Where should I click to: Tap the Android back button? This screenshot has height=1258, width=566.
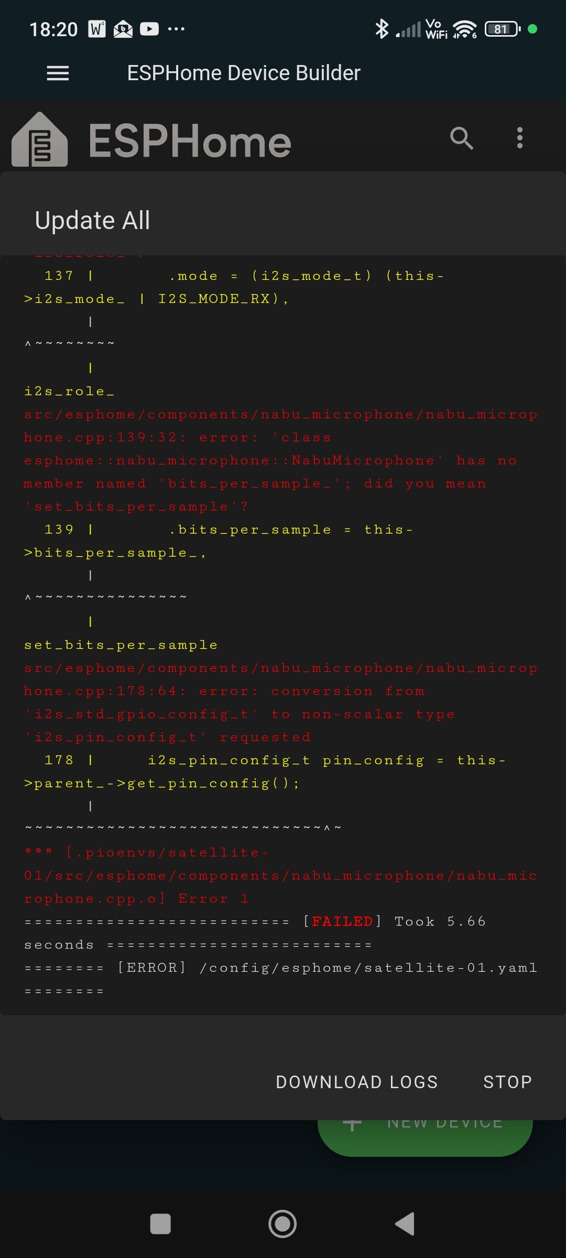coord(405,1224)
